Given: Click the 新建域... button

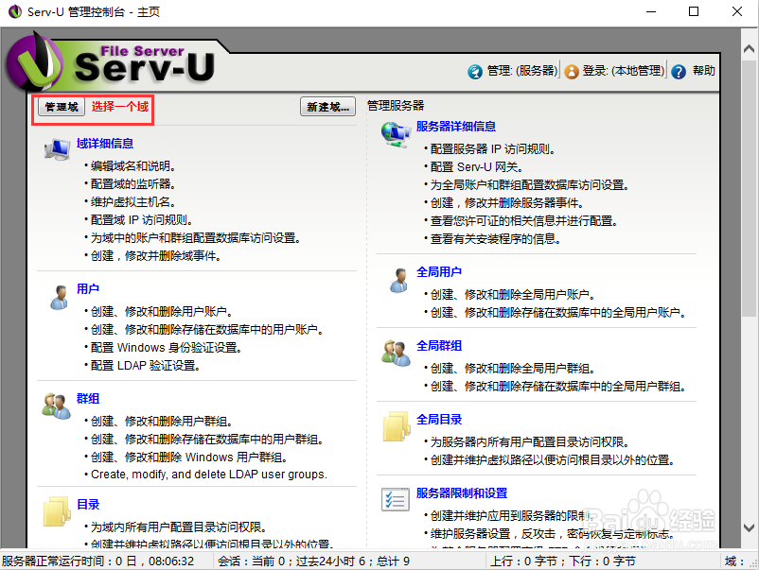Looking at the screenshot, I should point(327,107).
